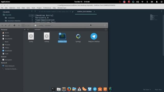
Task: Open the Tab Size selector in status bar
Action: click(x=147, y=90)
